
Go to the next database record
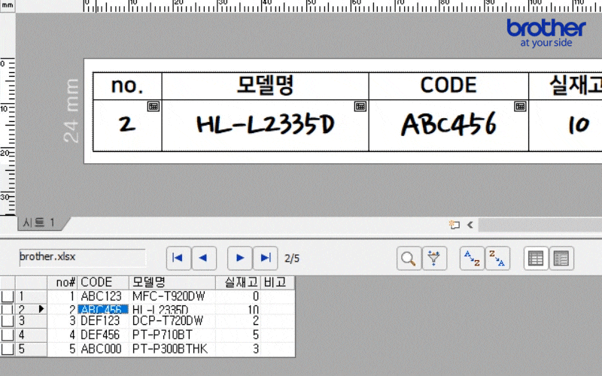239,258
